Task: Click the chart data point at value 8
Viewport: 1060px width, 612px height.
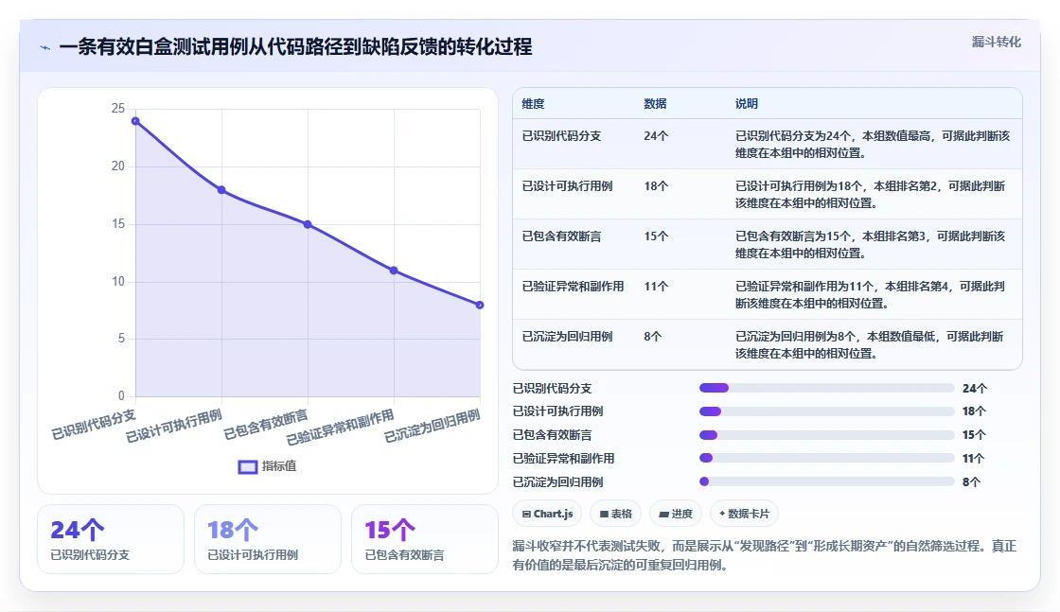Action: (480, 306)
